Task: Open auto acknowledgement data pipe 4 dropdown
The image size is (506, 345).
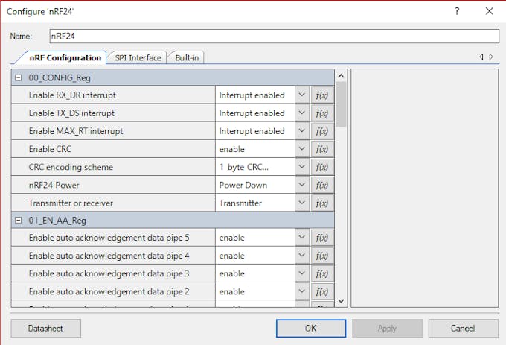Action: coord(301,256)
